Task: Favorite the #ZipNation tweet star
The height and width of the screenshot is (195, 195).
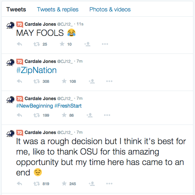Action: pos(64,81)
